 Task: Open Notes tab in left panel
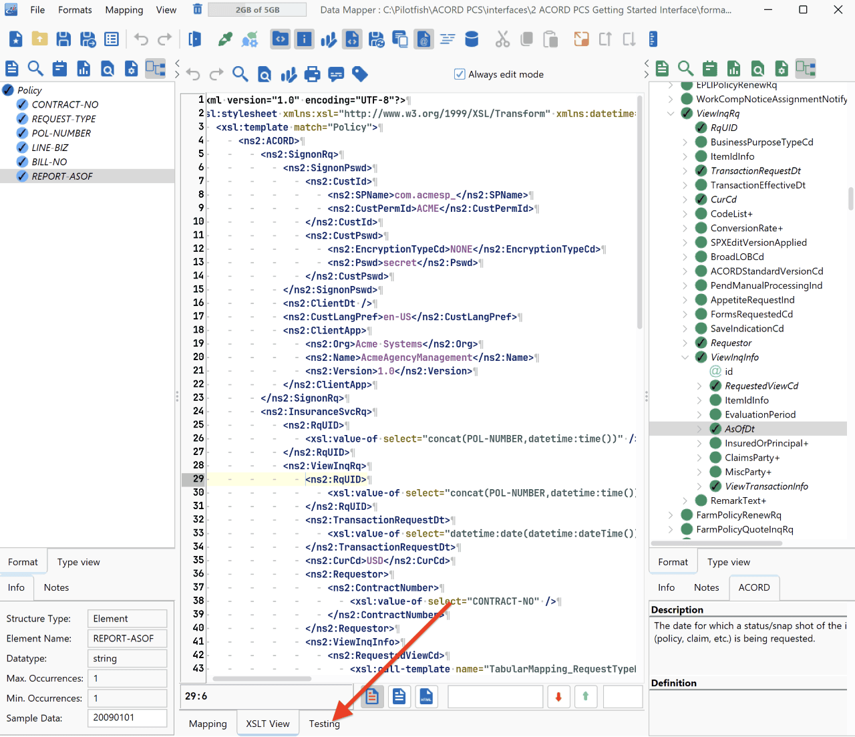point(56,587)
